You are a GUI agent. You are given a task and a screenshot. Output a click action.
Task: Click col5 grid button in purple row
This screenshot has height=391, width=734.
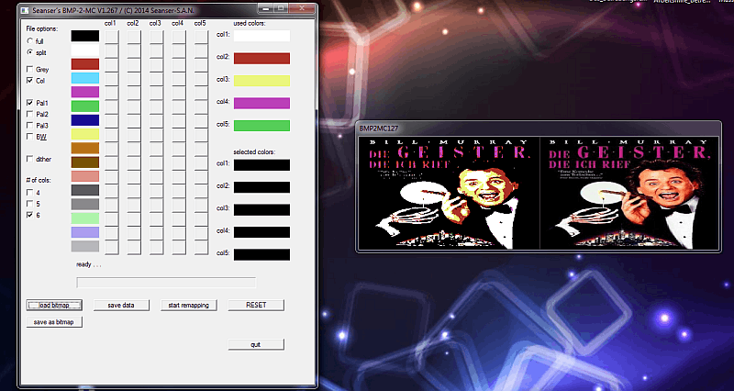click(x=201, y=94)
